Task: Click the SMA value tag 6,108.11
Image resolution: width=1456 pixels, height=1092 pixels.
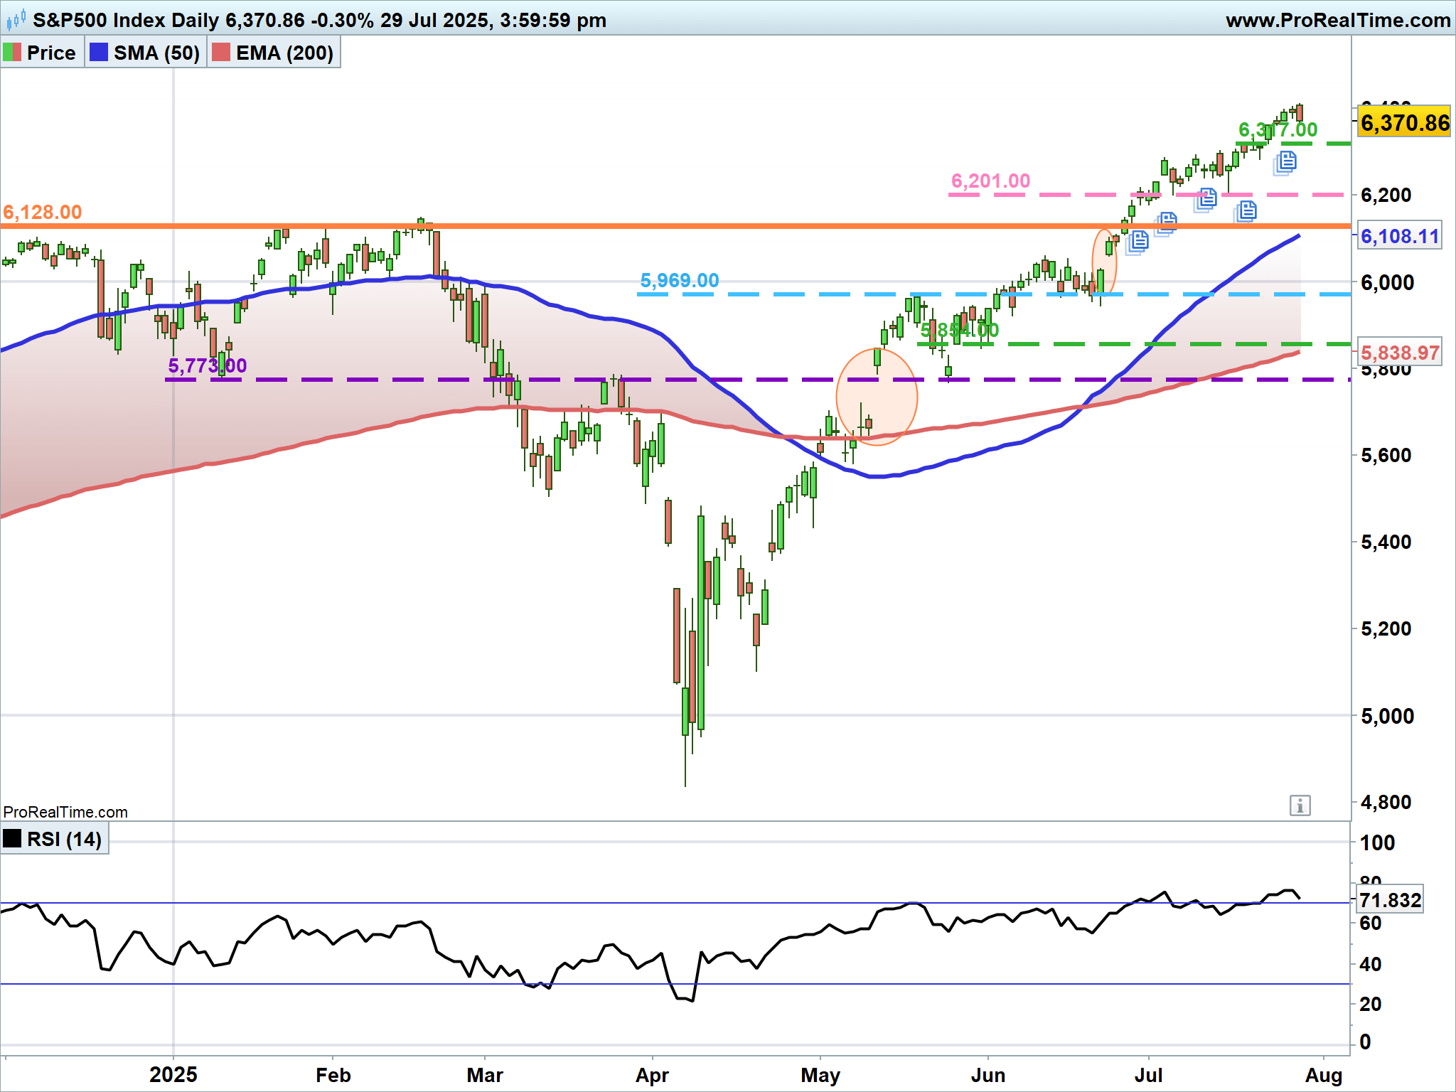Action: click(1400, 235)
